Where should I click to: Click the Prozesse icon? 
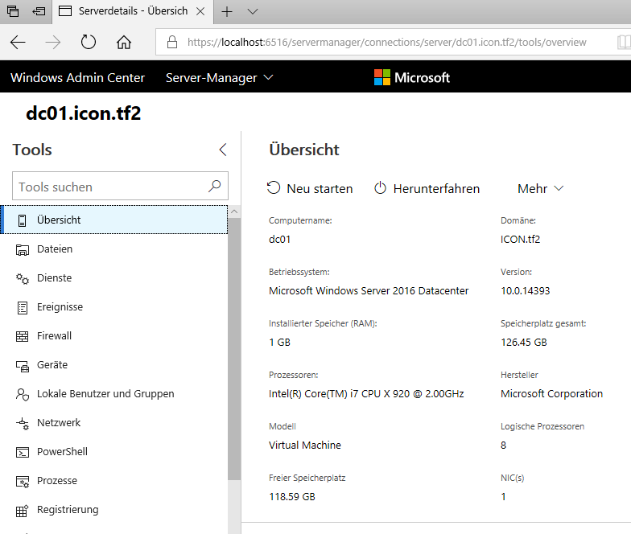point(23,481)
